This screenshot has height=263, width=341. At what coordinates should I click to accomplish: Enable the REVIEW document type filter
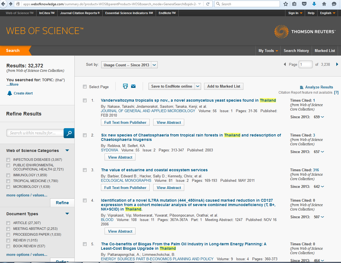8,240
